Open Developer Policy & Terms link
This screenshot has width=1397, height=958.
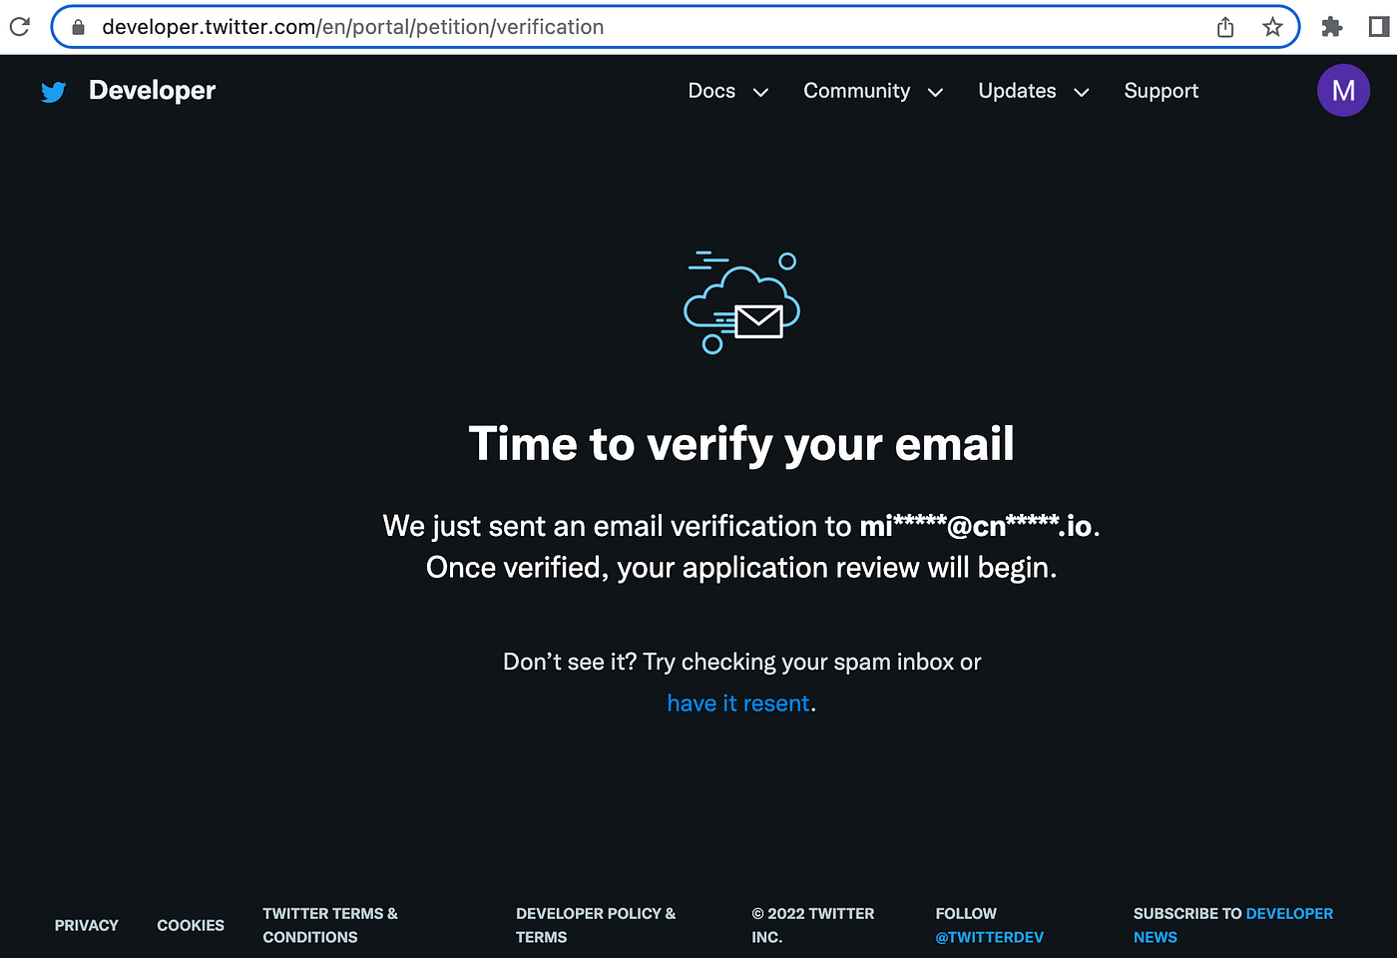click(x=596, y=925)
